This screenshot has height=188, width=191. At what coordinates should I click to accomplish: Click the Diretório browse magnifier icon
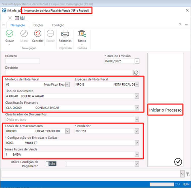pyautogui.click(x=136, y=73)
